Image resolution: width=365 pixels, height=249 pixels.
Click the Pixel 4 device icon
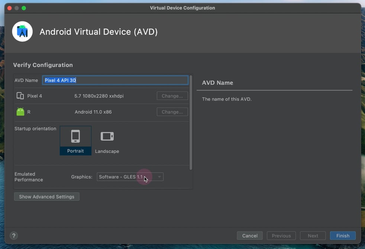pyautogui.click(x=20, y=96)
